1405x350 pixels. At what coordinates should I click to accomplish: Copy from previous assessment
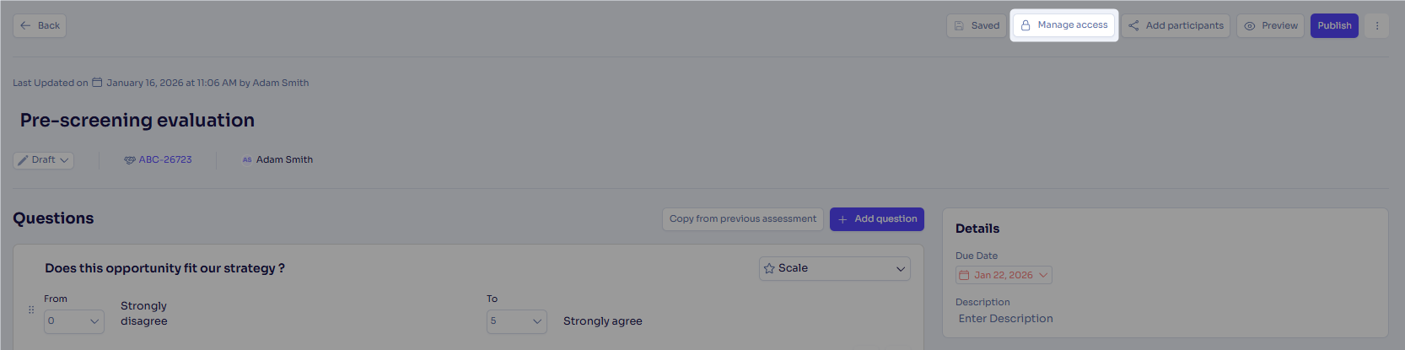[743, 219]
